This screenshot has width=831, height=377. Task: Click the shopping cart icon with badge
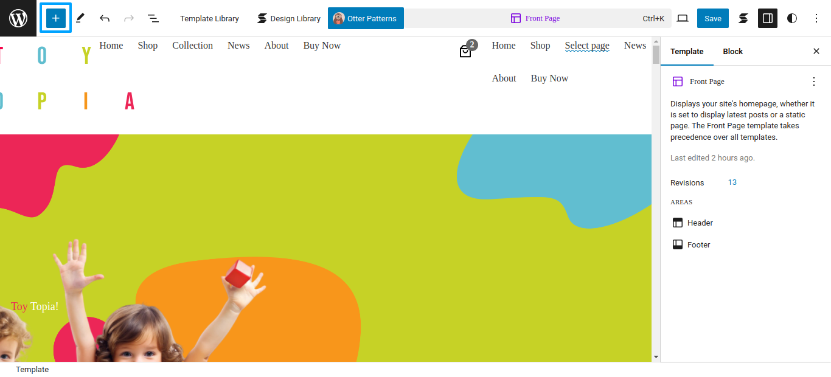(468, 49)
